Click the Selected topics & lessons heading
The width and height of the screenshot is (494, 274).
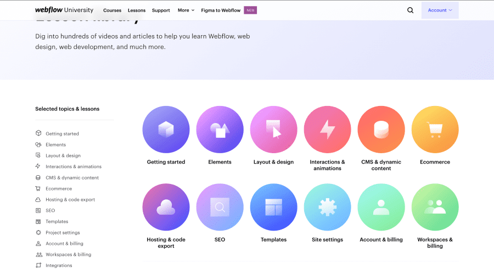pos(67,109)
